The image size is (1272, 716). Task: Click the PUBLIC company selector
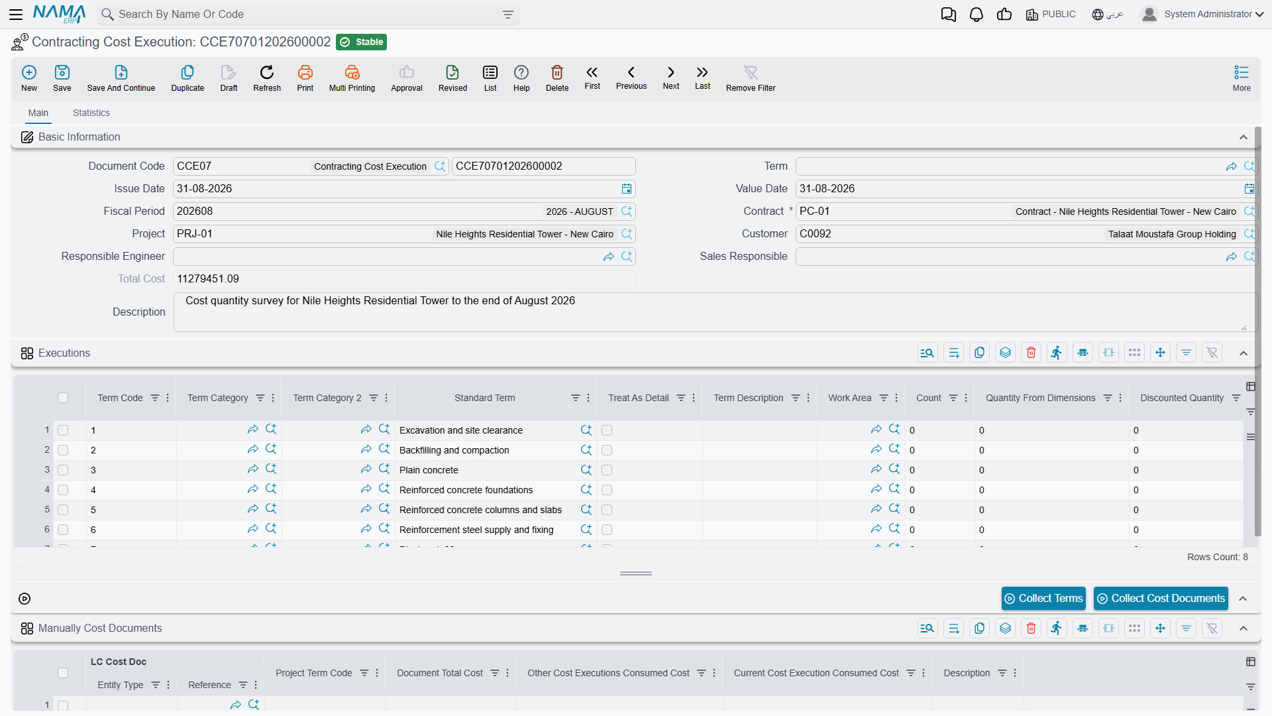[1051, 15]
